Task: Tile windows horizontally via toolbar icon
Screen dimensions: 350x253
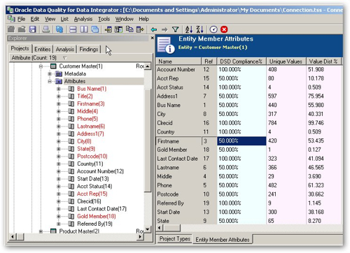Action: (73, 29)
